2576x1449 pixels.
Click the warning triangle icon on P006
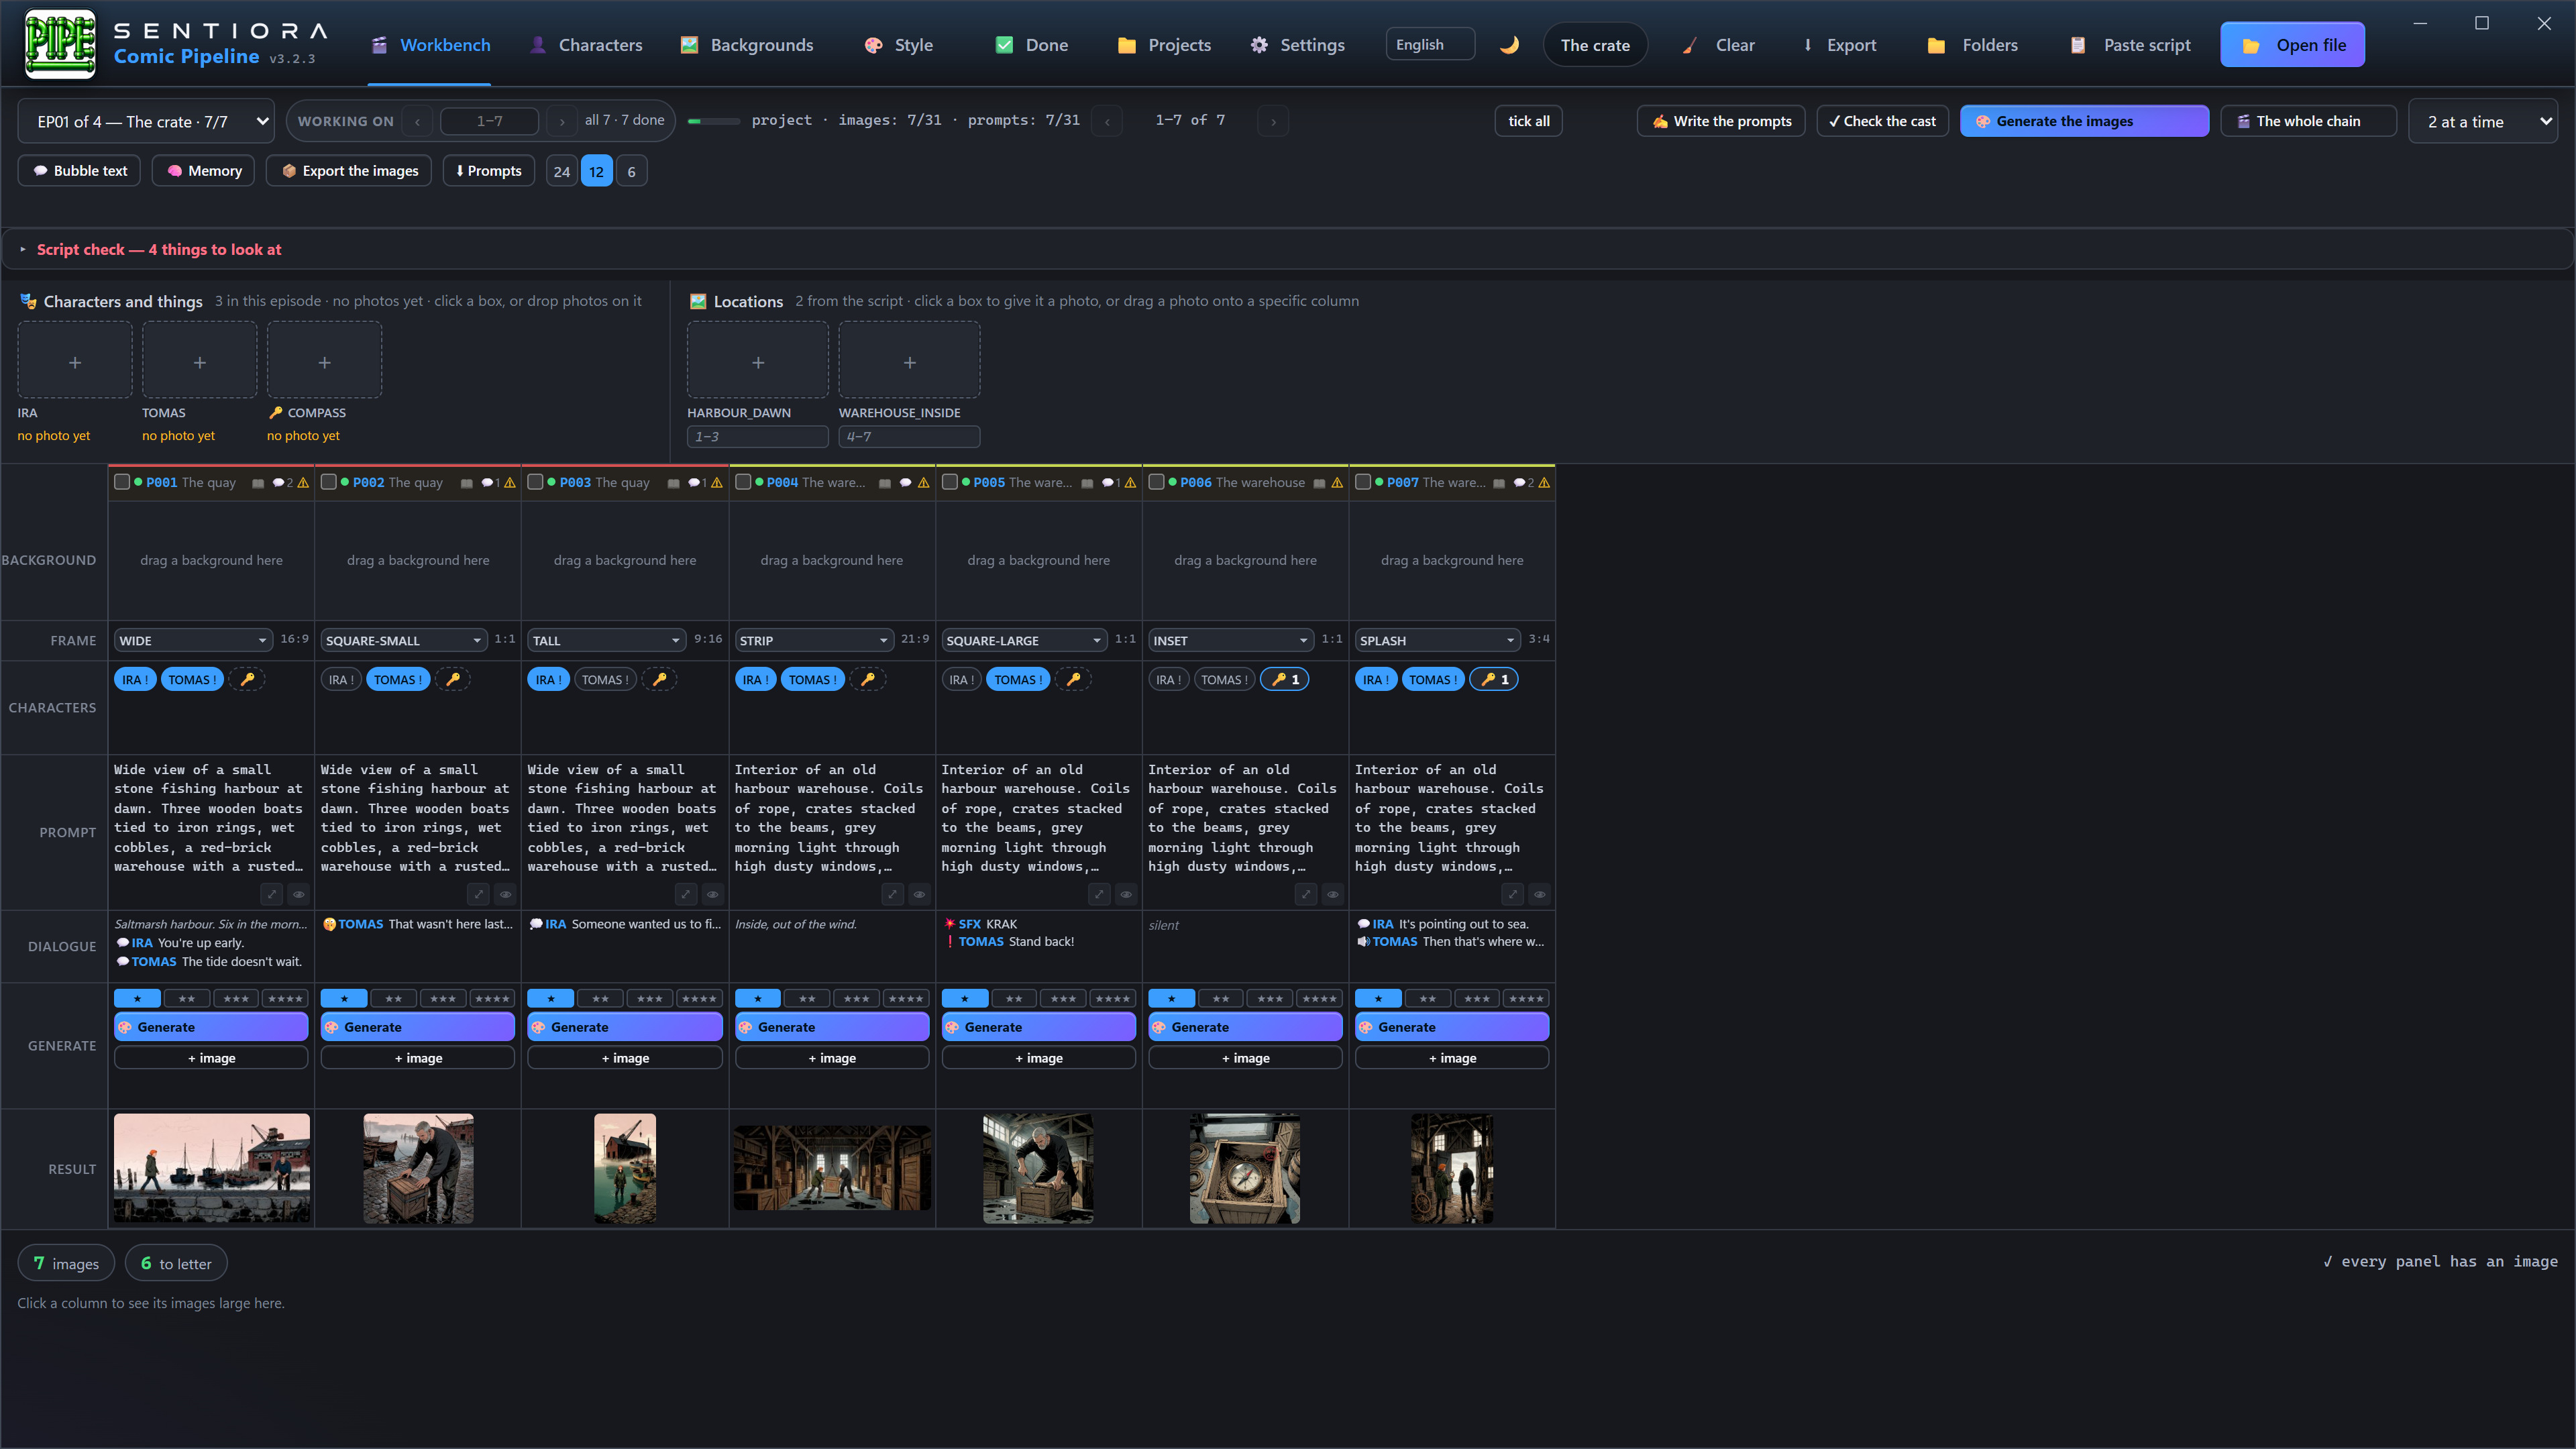coord(1337,483)
